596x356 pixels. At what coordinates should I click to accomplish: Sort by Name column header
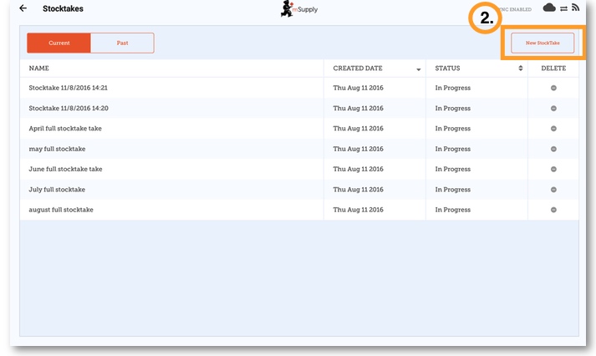point(39,69)
